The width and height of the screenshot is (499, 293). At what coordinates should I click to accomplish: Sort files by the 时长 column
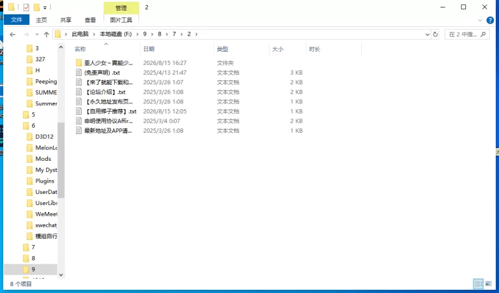point(314,49)
